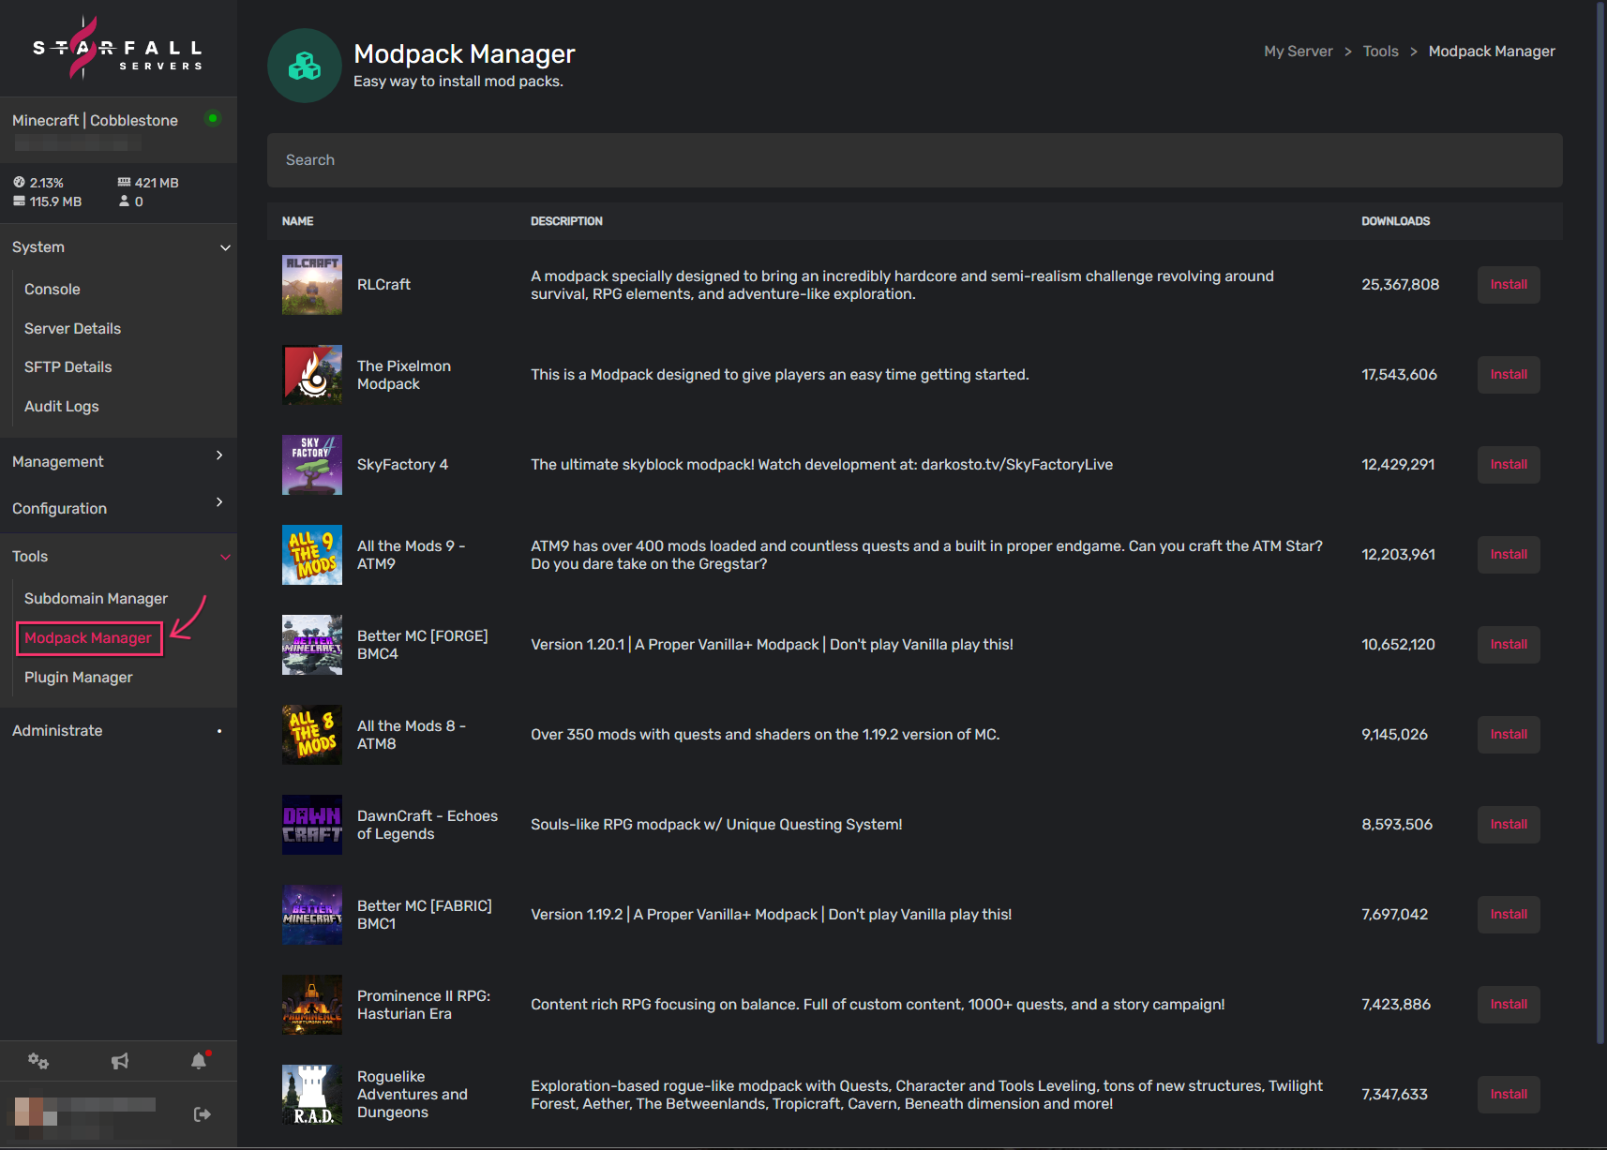Open Console from the sidebar

[53, 290]
